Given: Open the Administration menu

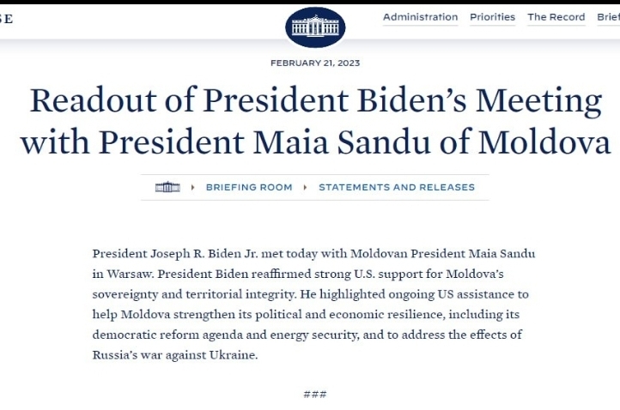Looking at the screenshot, I should pos(420,17).
